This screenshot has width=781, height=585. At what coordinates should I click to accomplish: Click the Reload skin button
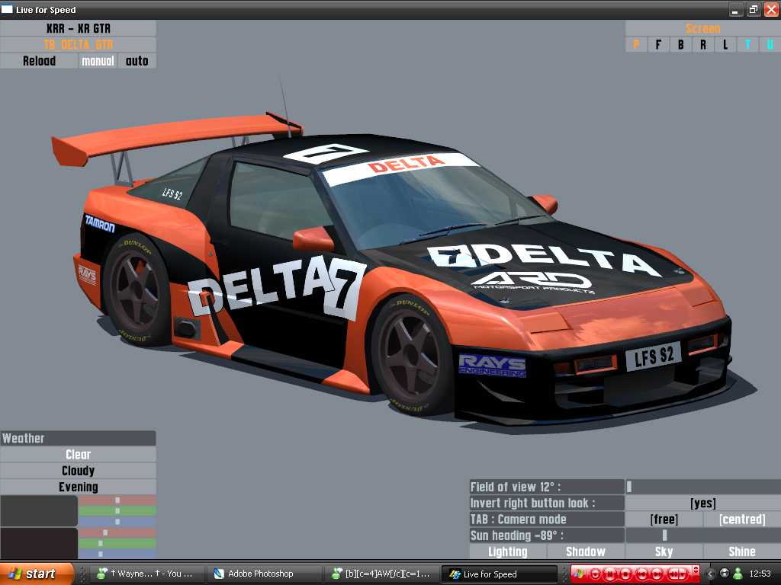40,61
